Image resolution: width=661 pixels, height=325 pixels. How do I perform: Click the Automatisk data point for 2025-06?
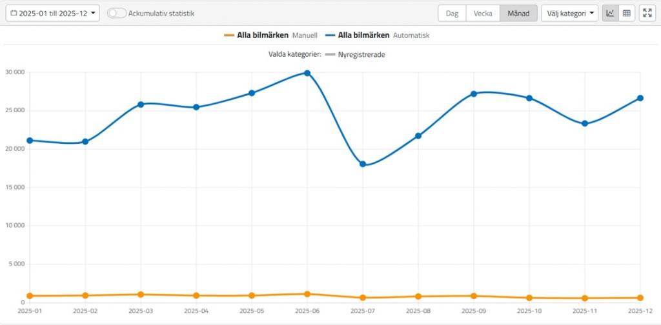pyautogui.click(x=307, y=73)
